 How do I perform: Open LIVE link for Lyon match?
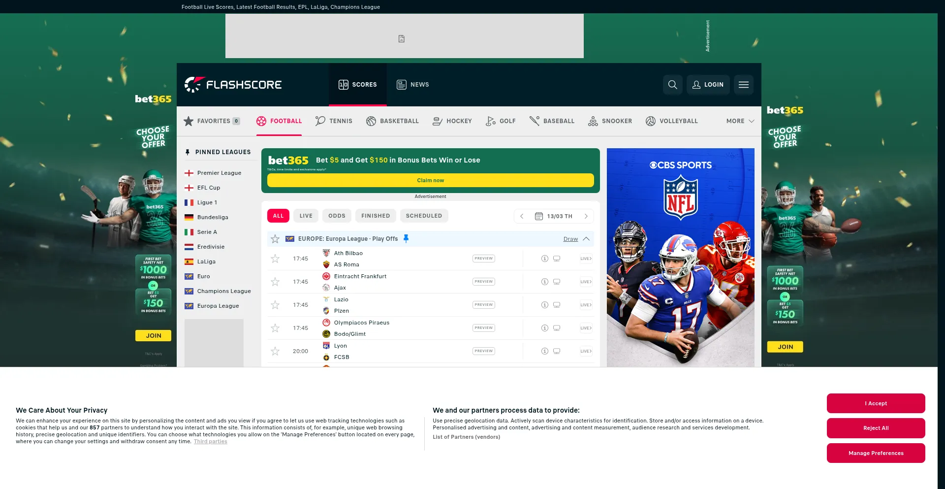586,351
